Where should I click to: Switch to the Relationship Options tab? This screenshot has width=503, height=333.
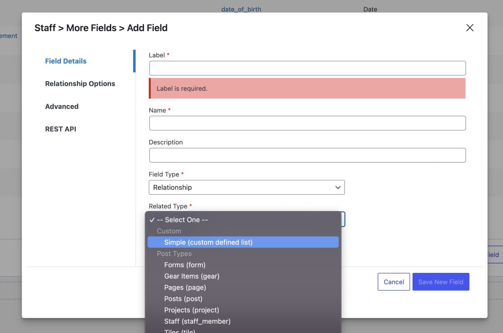(80, 83)
